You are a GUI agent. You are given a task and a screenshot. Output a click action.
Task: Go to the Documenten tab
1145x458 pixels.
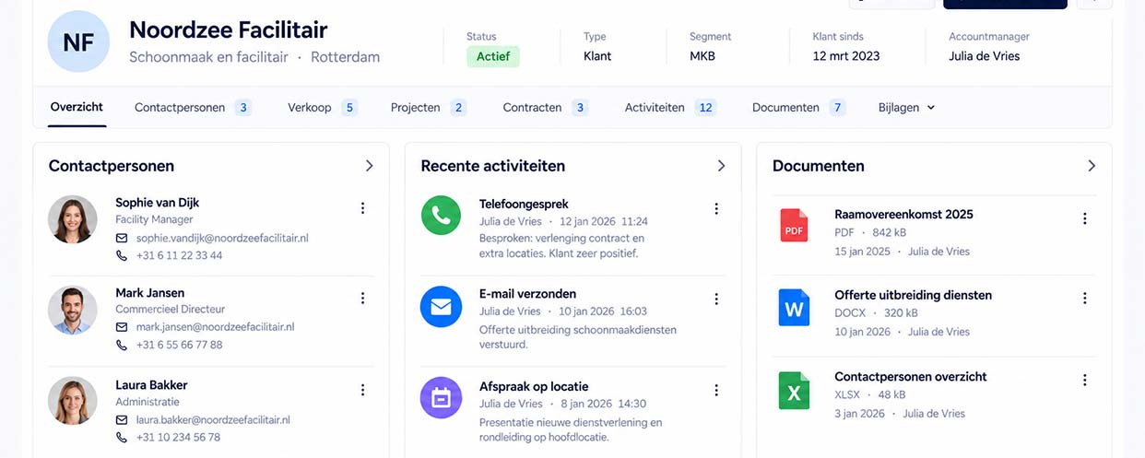tap(799, 107)
